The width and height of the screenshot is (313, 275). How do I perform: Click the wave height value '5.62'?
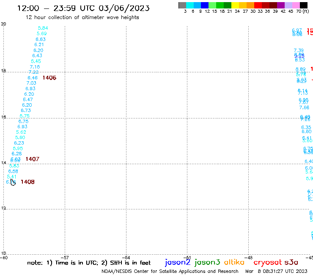pos(21,132)
